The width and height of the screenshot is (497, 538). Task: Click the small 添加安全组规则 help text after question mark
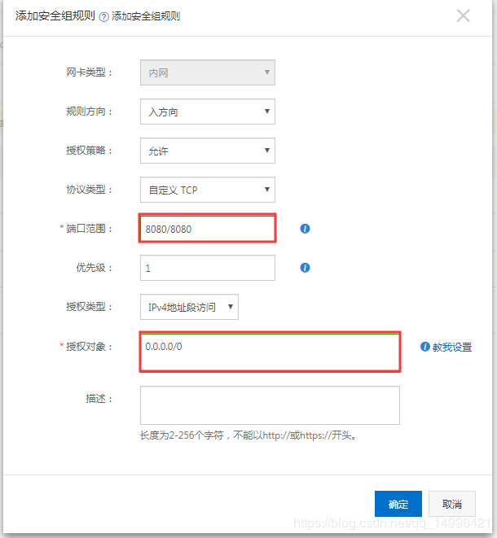(x=146, y=16)
